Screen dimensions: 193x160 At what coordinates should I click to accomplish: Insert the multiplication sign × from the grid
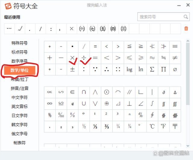tap(72, 58)
